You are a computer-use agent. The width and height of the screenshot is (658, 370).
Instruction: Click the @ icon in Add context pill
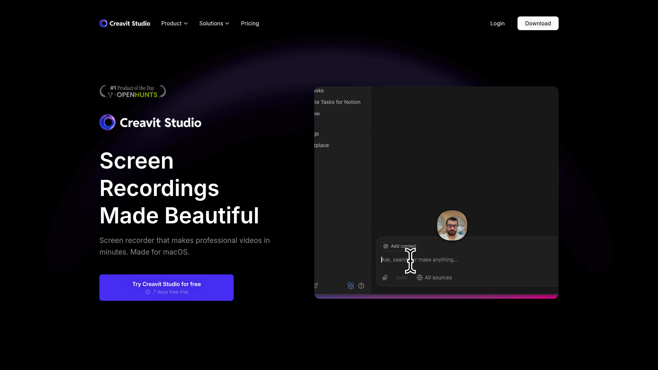click(x=386, y=246)
